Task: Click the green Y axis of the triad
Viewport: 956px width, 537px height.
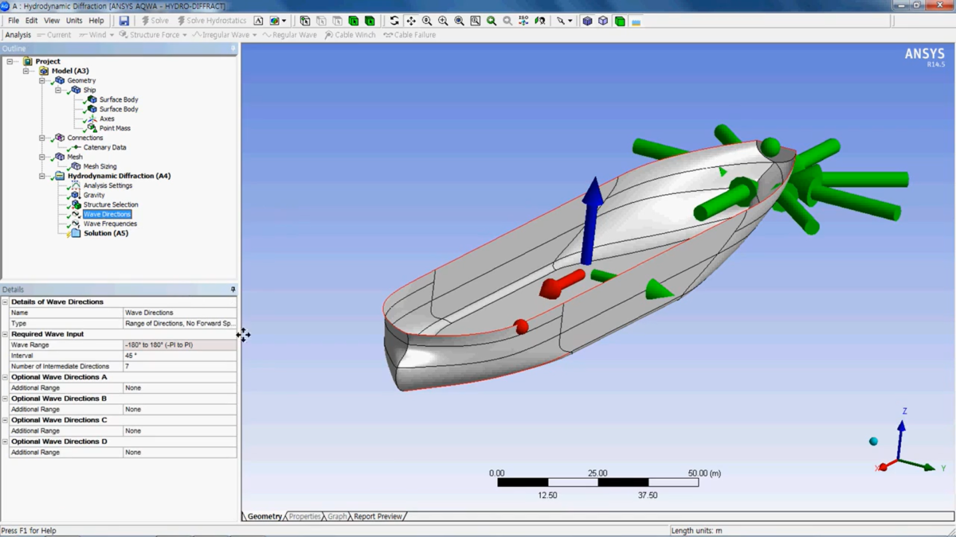Action: (x=919, y=465)
